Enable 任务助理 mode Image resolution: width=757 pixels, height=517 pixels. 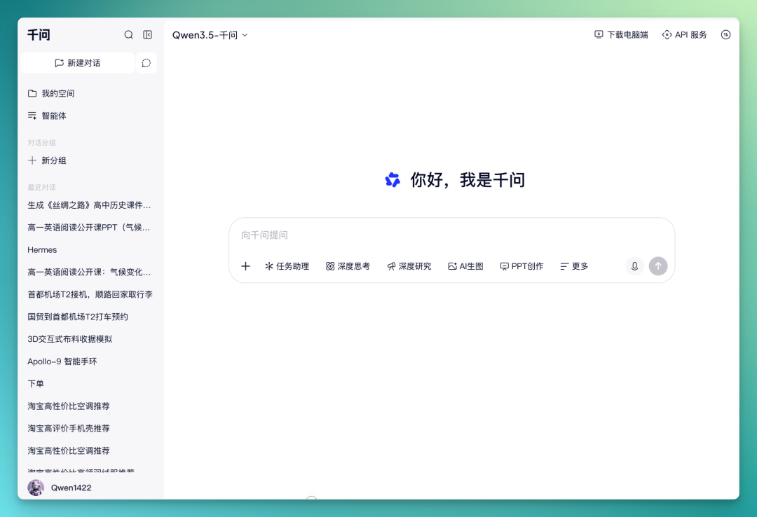pos(287,266)
